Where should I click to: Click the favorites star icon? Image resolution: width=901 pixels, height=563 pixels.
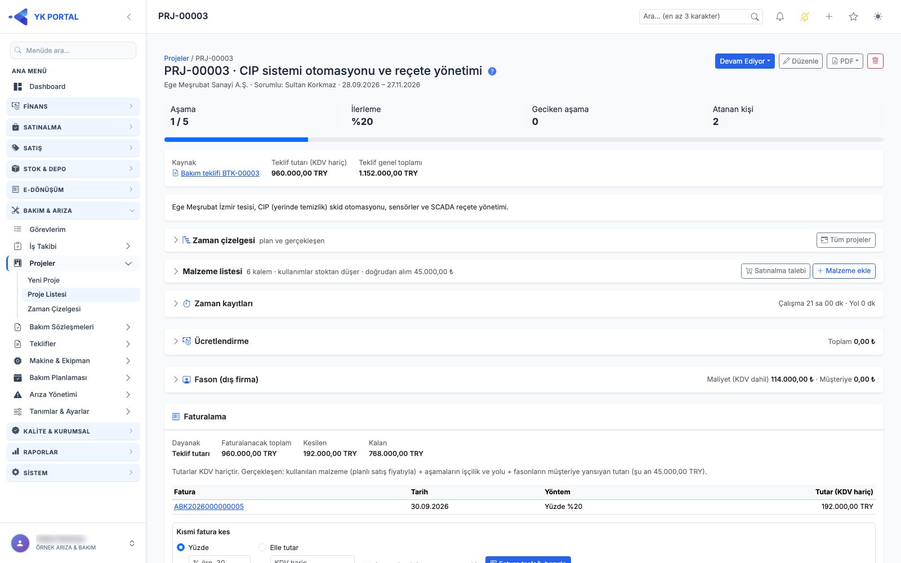click(854, 16)
